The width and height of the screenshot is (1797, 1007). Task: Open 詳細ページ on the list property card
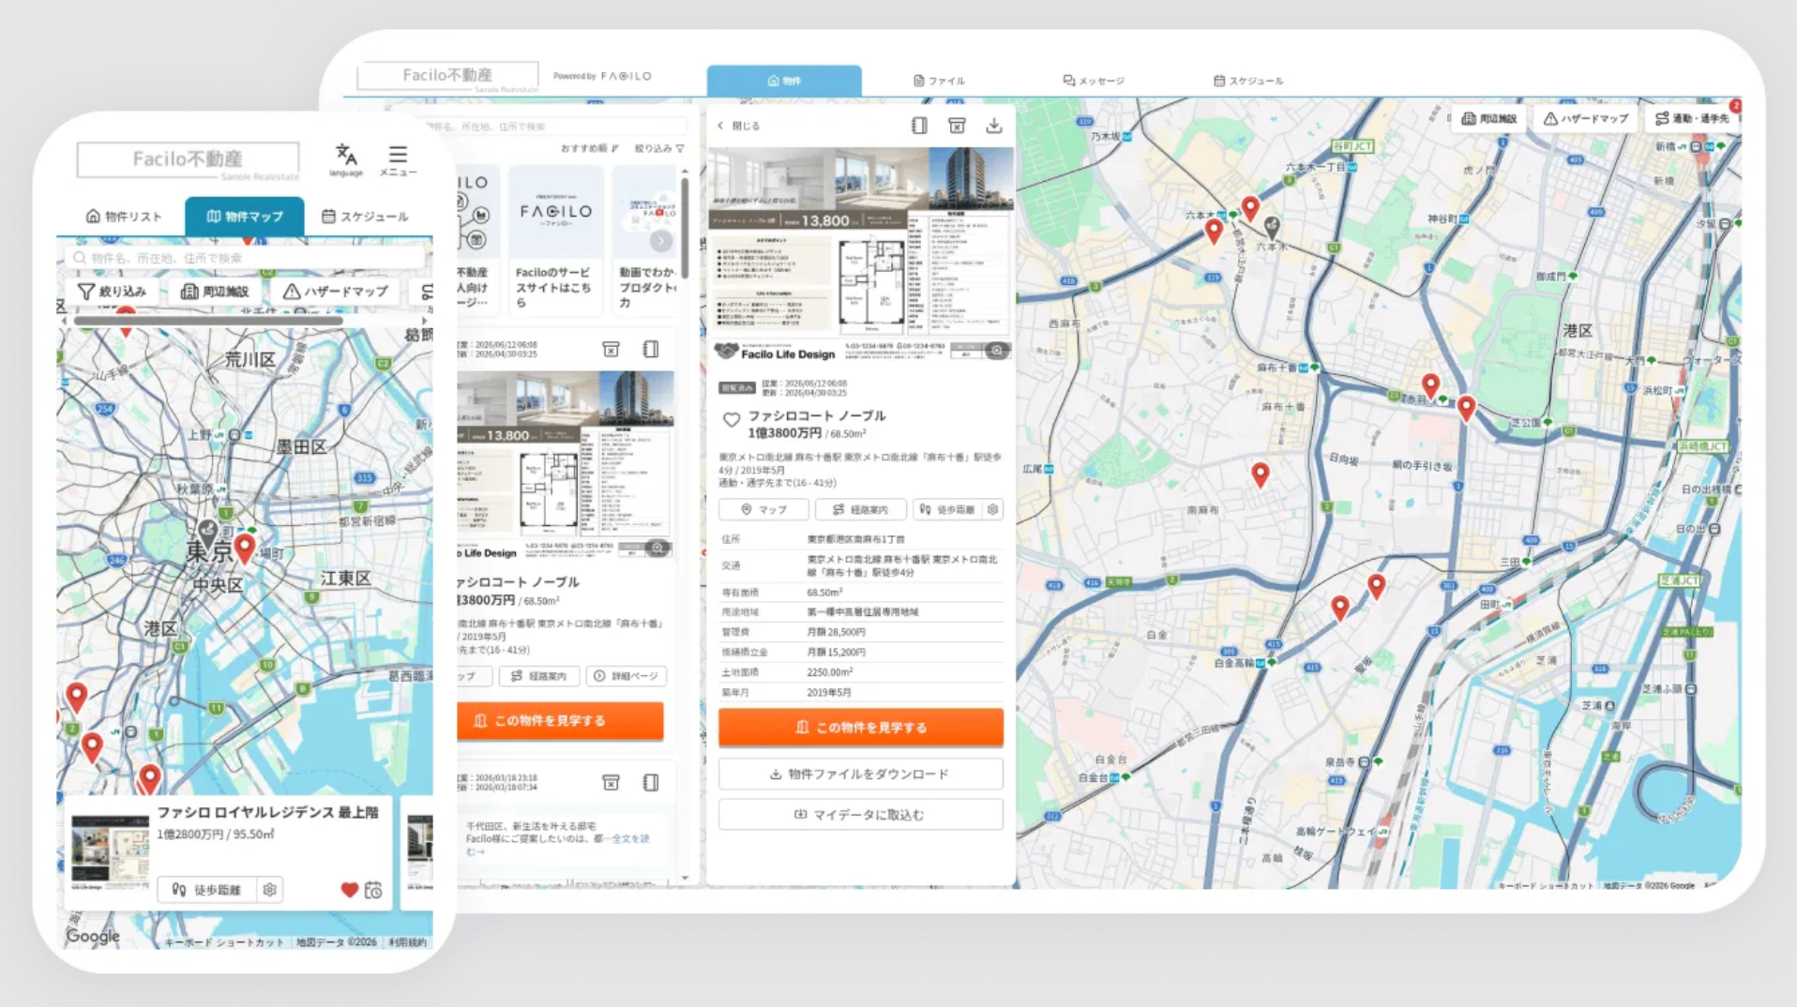pyautogui.click(x=627, y=676)
